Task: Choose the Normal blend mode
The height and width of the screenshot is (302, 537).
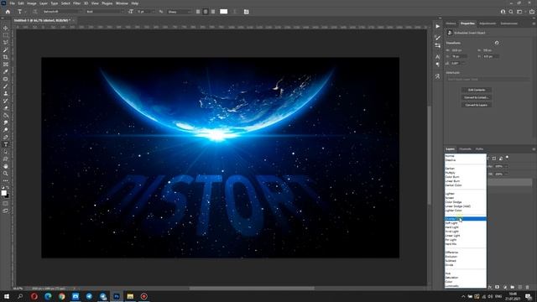Action: (x=465, y=156)
